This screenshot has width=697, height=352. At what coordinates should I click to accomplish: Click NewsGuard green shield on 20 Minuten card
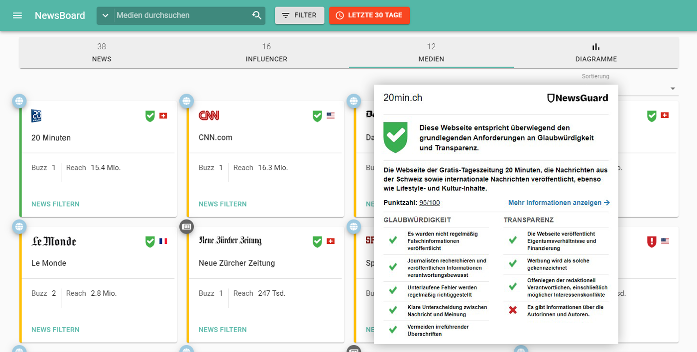click(150, 116)
